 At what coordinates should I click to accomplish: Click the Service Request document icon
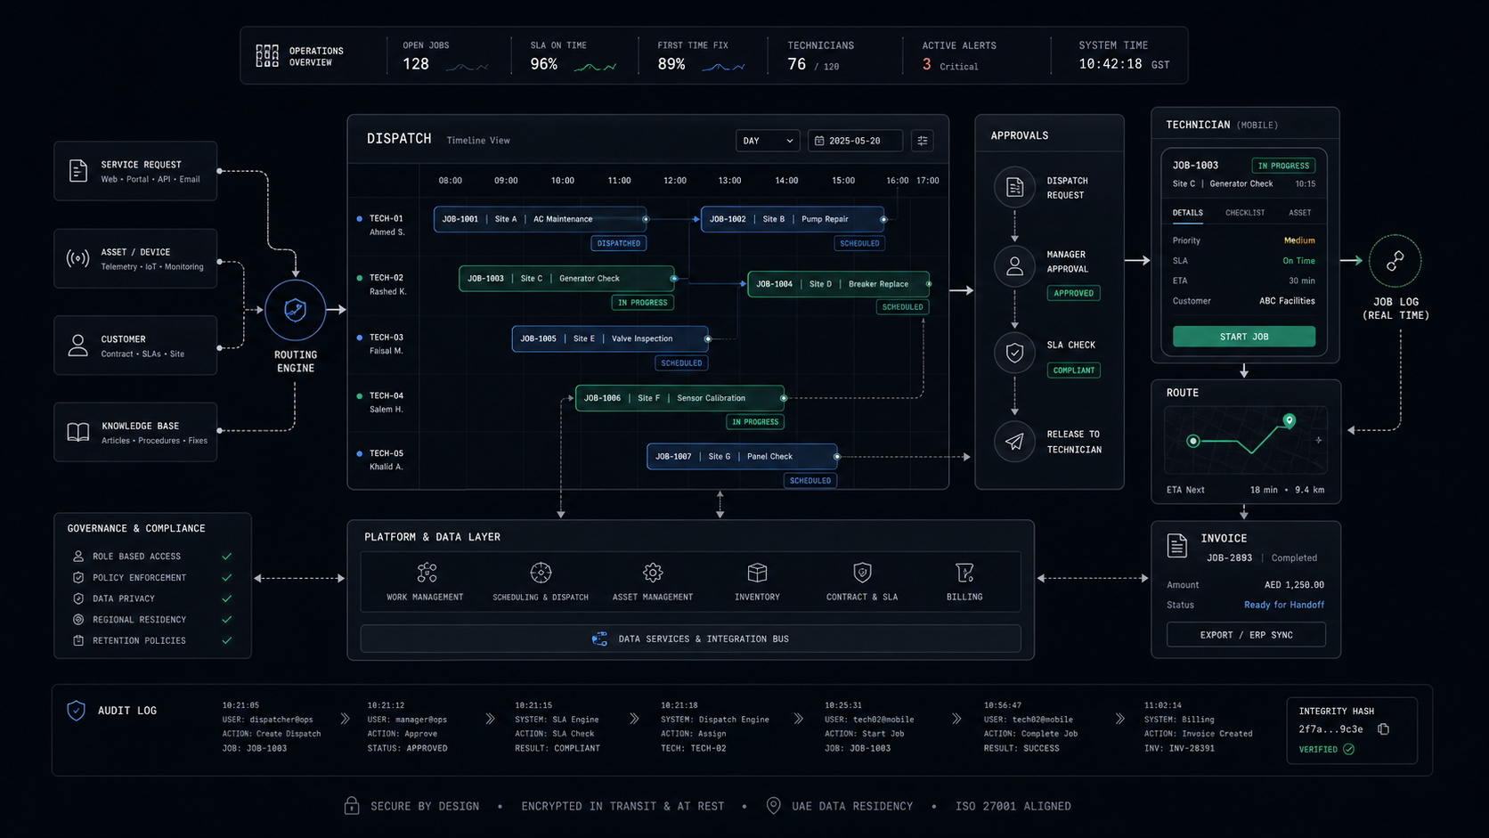coord(78,171)
